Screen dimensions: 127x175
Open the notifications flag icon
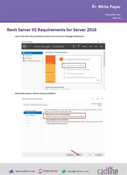[x=79, y=46]
